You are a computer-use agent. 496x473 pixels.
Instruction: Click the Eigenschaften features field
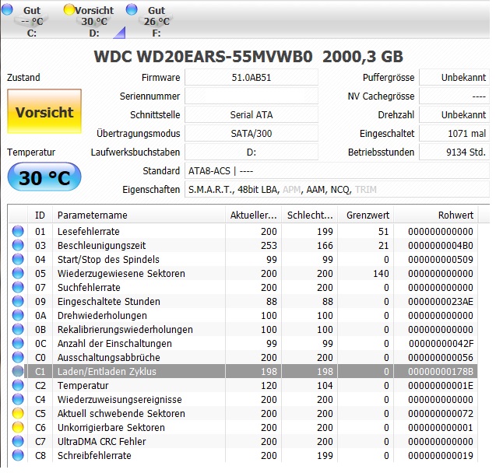[337, 190]
